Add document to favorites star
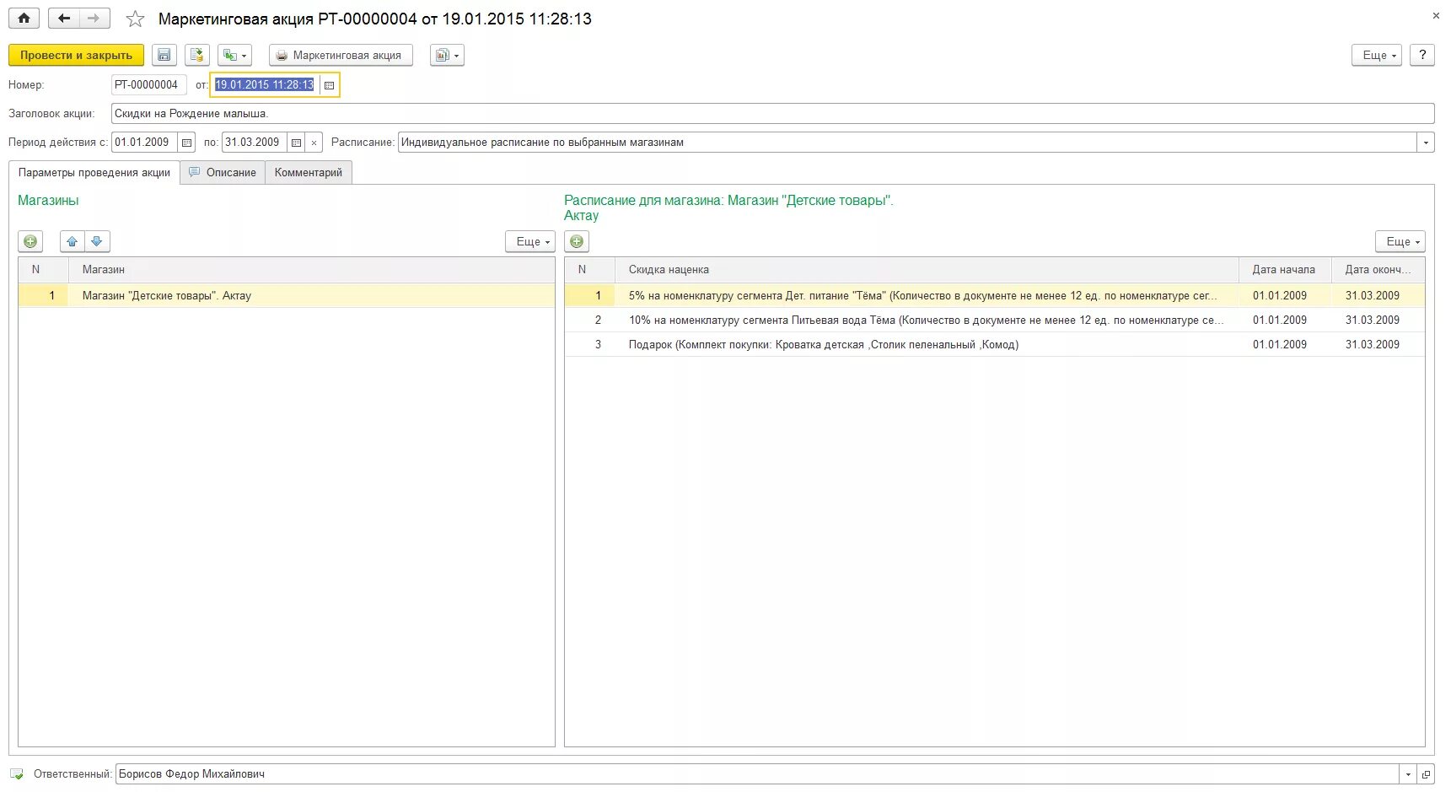 point(135,19)
